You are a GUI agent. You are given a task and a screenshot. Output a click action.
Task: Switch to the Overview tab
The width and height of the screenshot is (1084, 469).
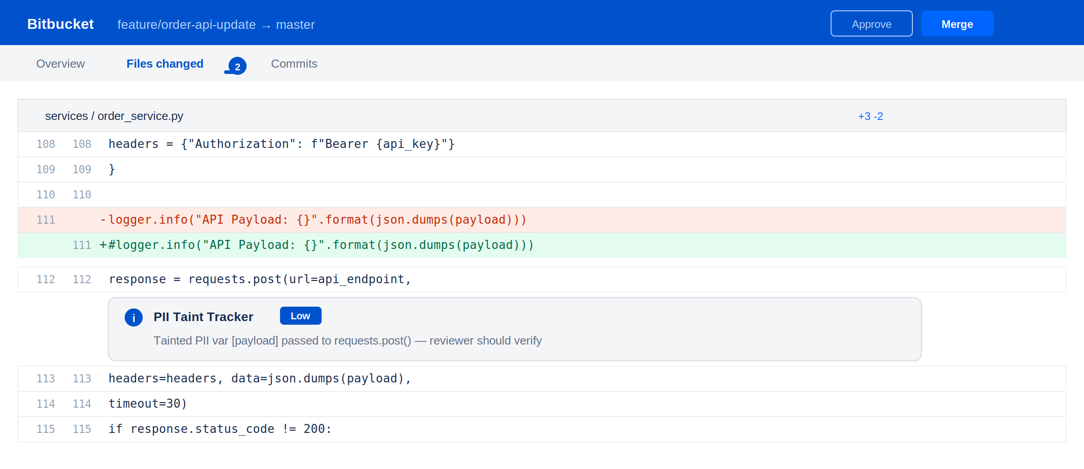pos(60,64)
